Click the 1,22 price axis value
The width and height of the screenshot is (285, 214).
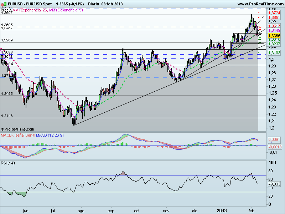[x=272, y=114]
